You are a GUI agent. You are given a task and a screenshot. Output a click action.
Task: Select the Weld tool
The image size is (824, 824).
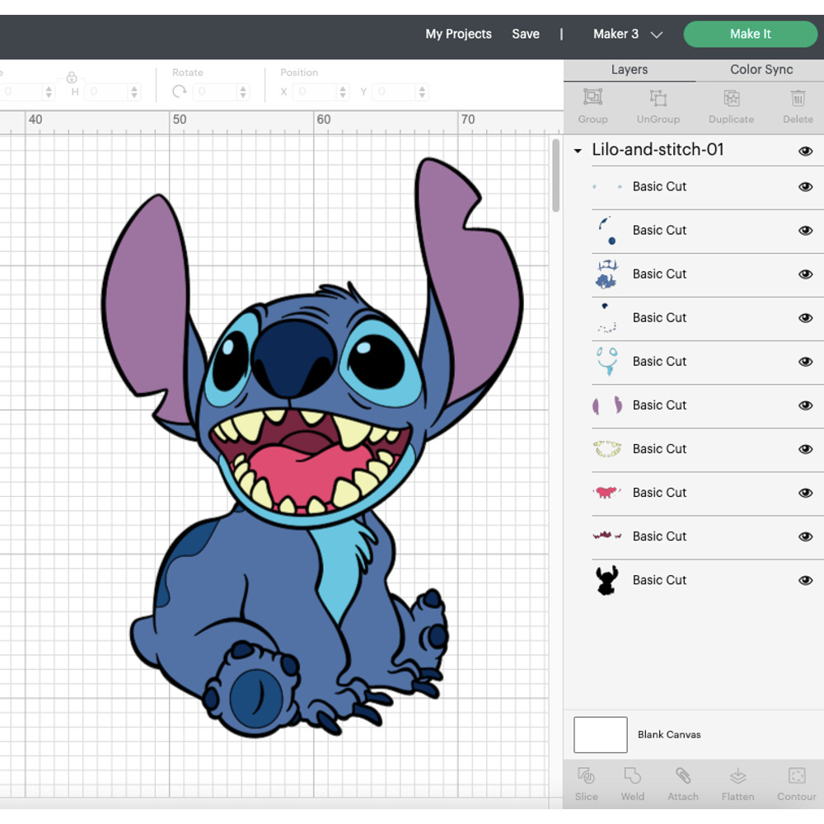pyautogui.click(x=633, y=783)
